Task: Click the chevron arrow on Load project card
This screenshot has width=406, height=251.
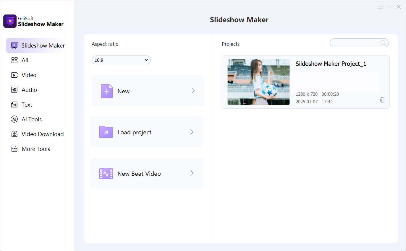Action: pos(192,132)
